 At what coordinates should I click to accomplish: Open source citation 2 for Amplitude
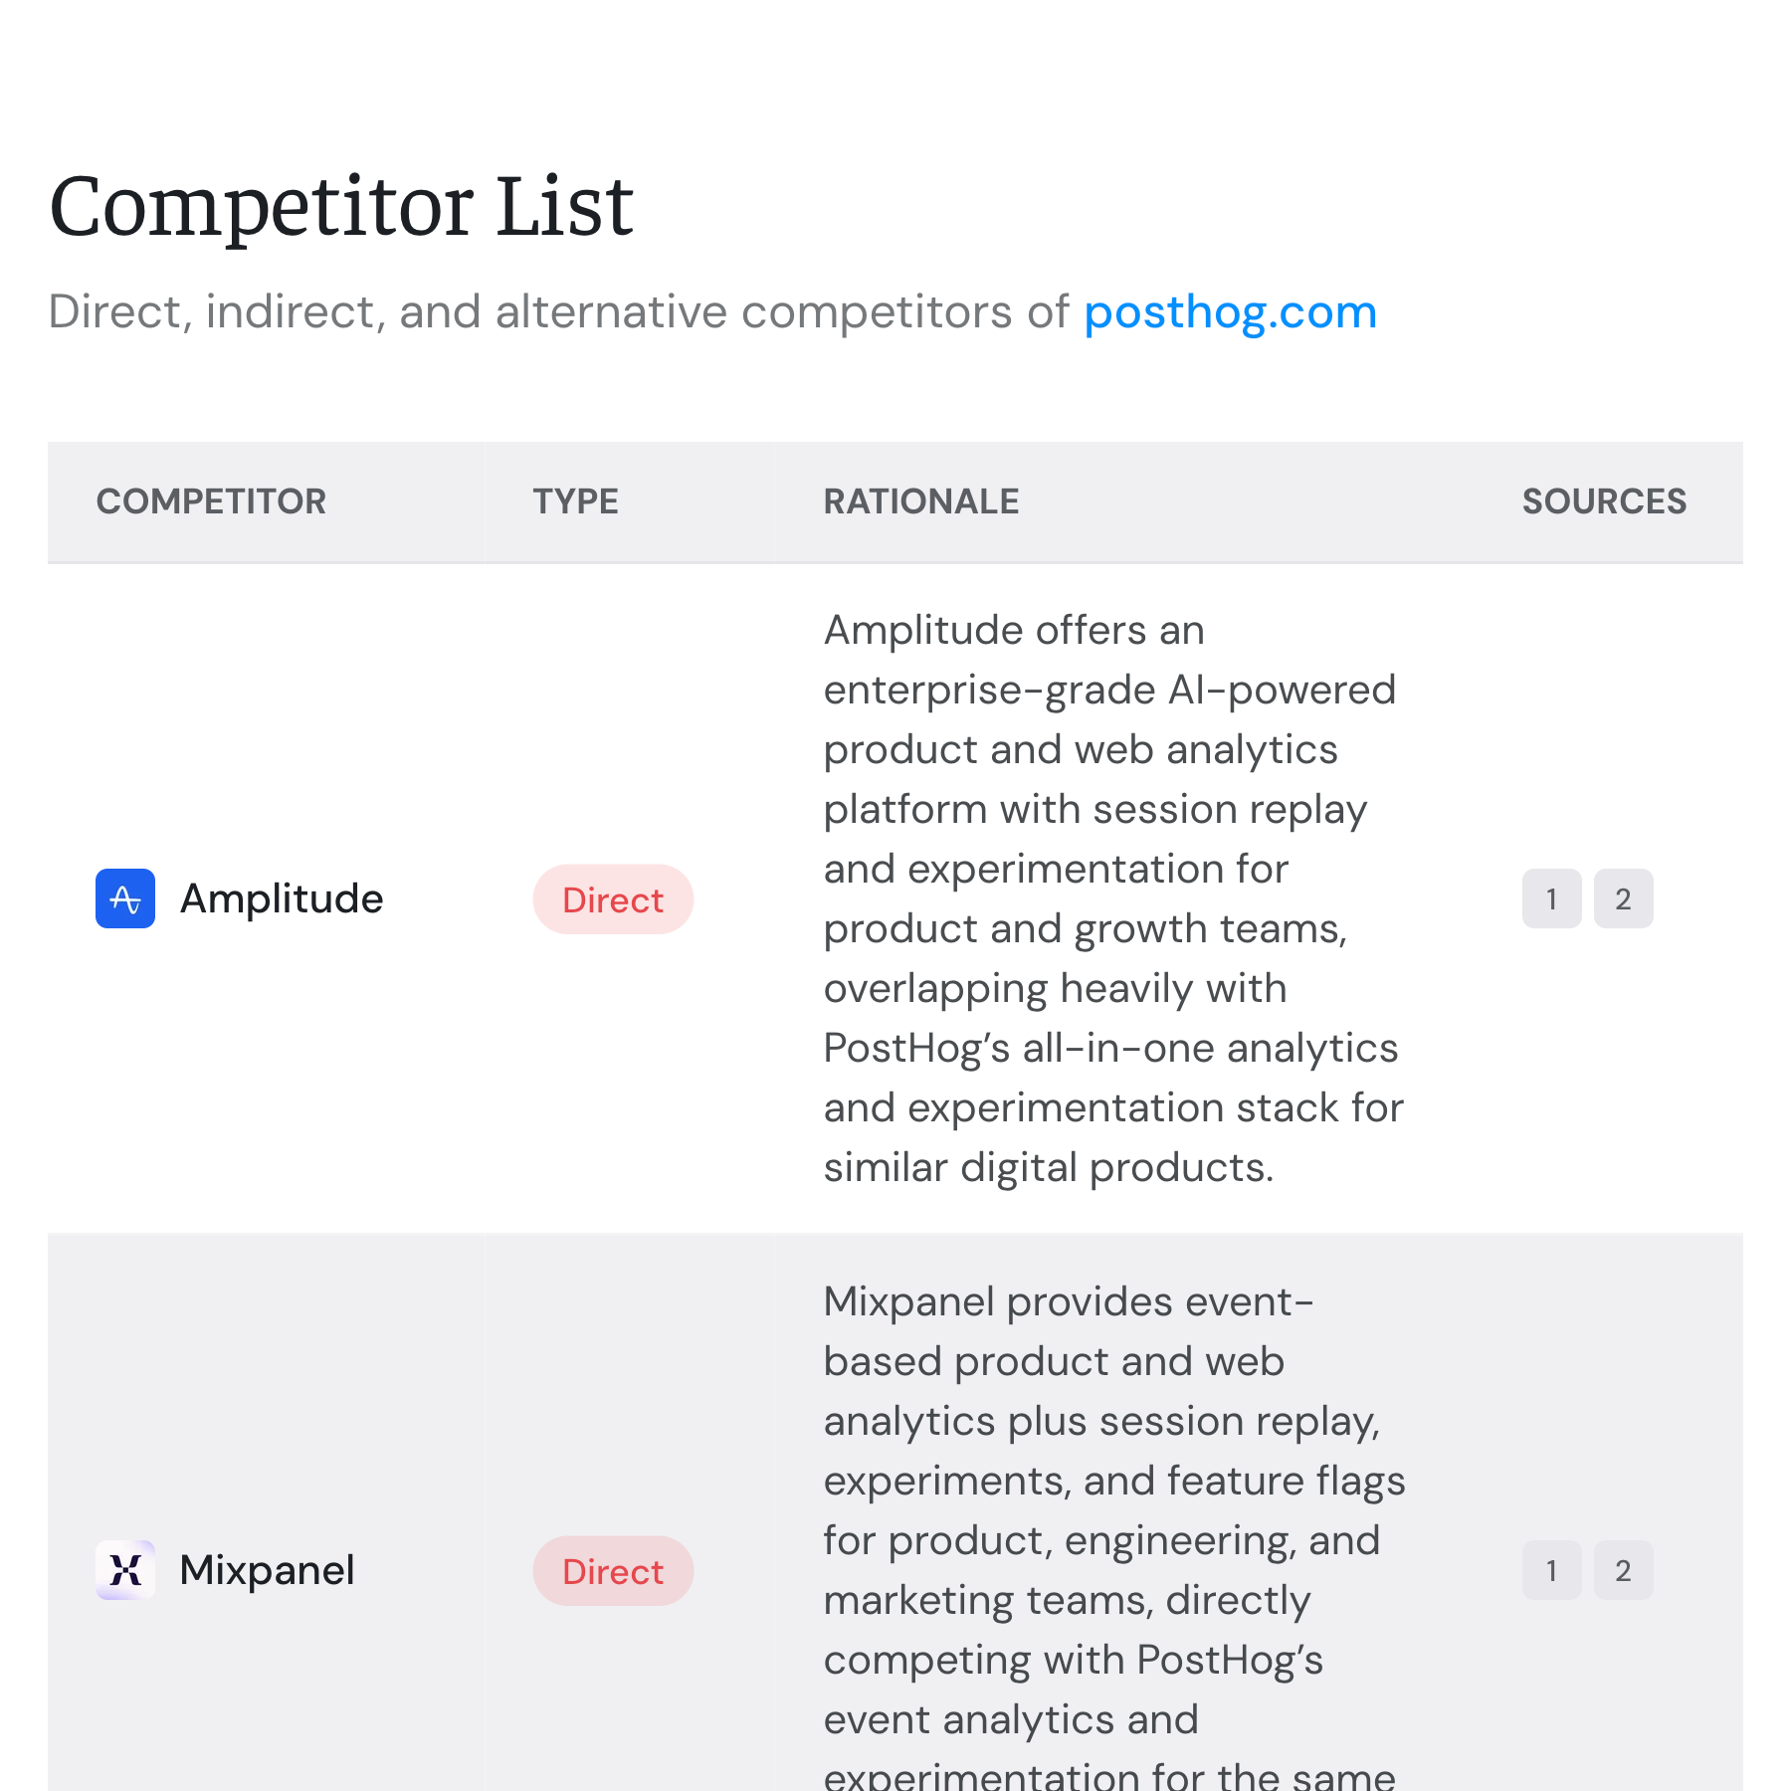coord(1623,898)
